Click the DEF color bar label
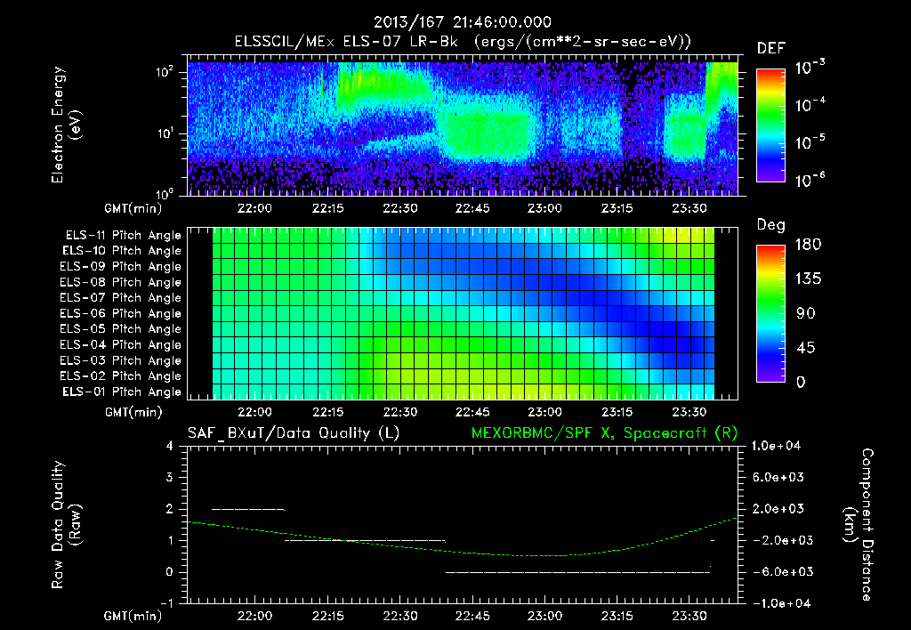Viewport: 911px width, 630px height. (770, 49)
